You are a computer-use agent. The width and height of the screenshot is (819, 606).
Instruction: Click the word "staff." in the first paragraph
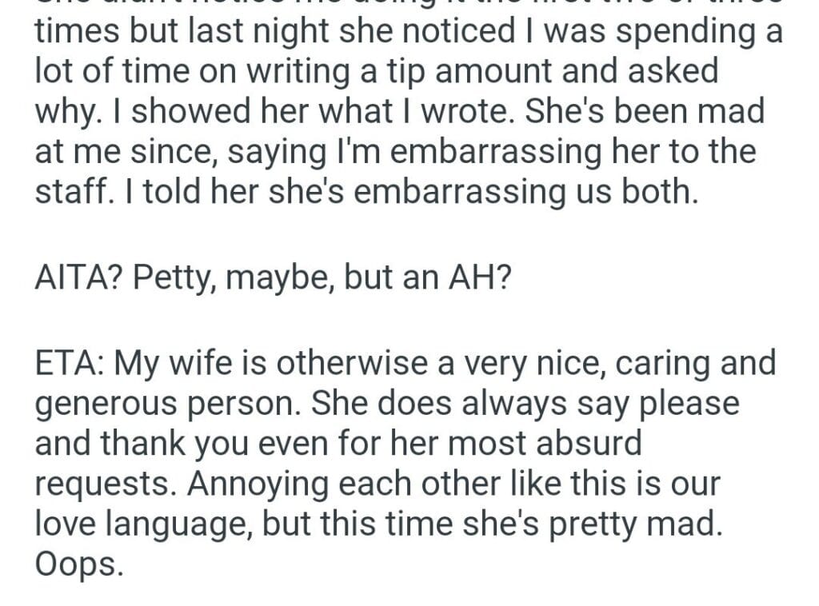70,192
